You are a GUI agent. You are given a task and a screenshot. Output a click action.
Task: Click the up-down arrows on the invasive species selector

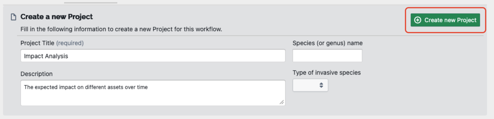click(321, 85)
